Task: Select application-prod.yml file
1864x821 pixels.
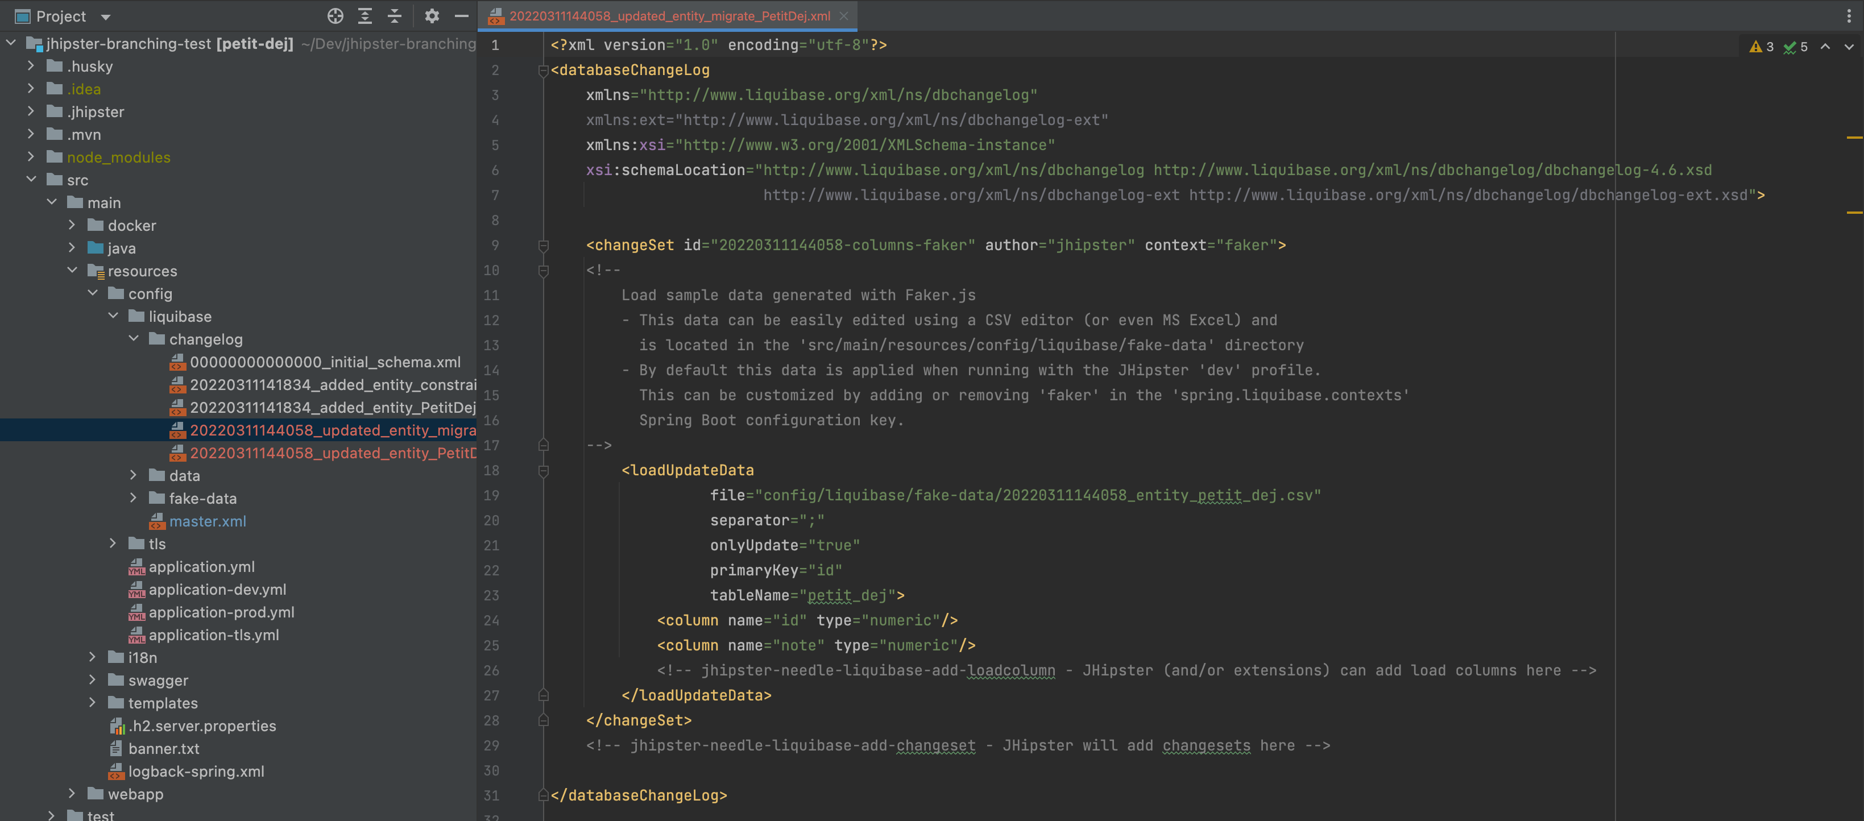Action: (221, 612)
